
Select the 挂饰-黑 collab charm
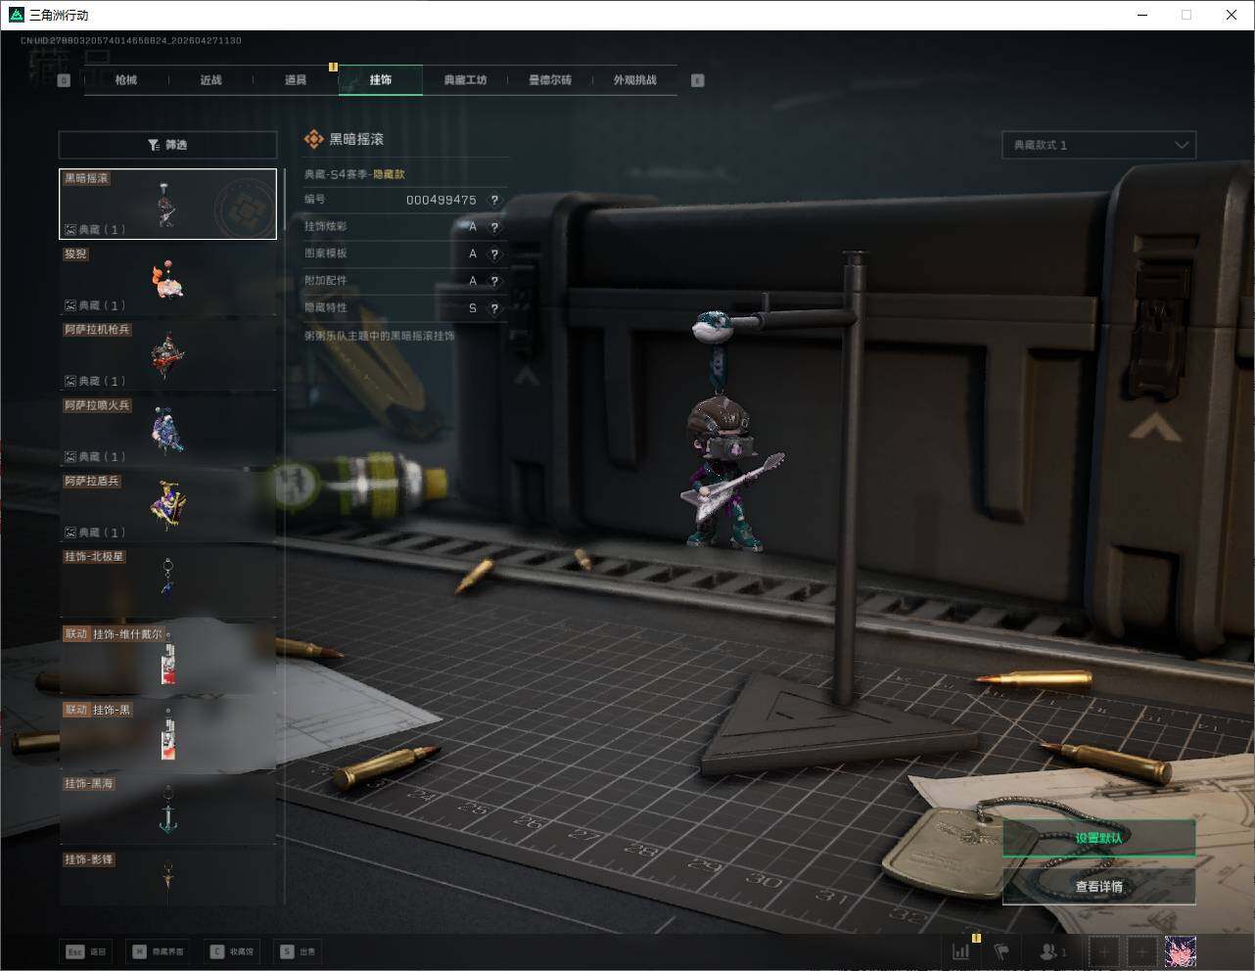167,734
